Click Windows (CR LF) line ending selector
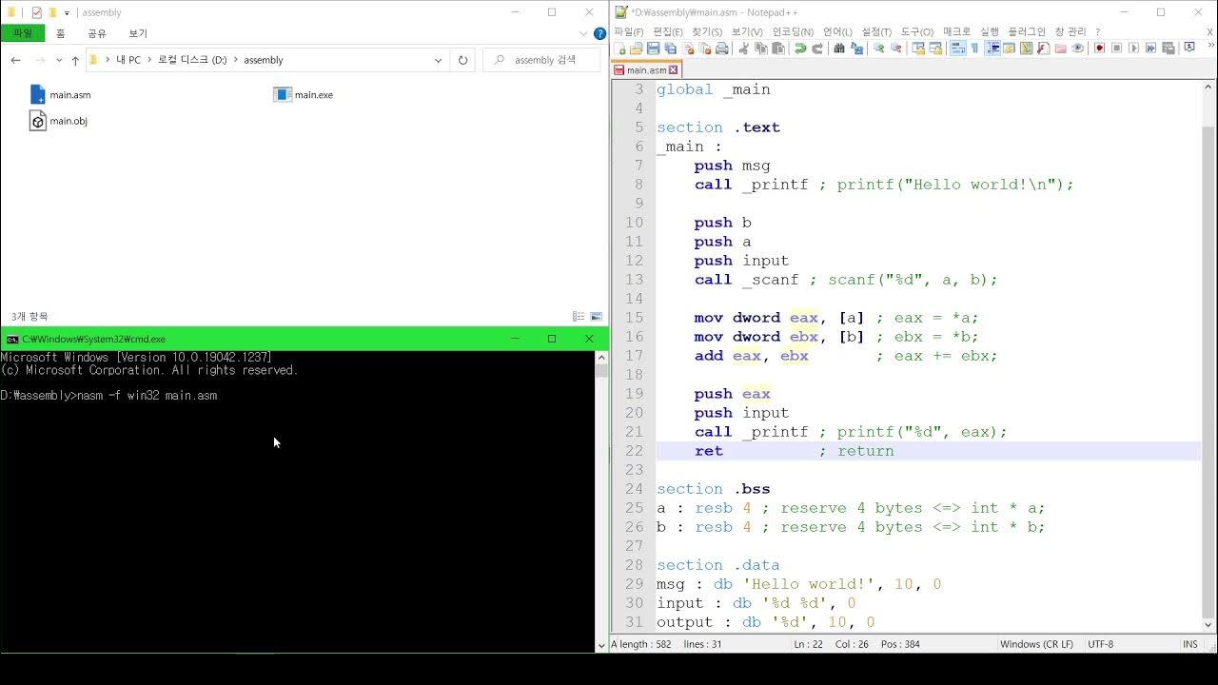Screen dimensions: 1218x685 coord(1036,644)
